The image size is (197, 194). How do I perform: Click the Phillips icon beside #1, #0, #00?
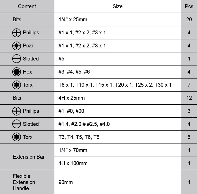pyautogui.click(x=17, y=111)
